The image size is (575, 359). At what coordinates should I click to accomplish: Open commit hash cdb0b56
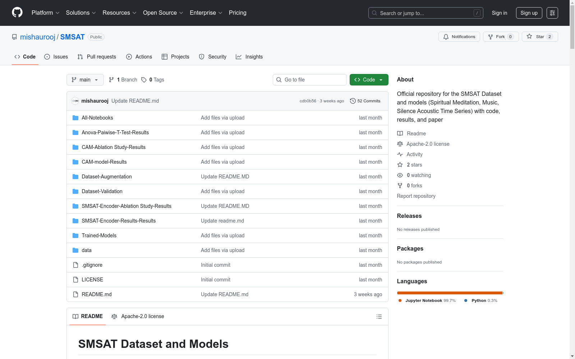(308, 101)
